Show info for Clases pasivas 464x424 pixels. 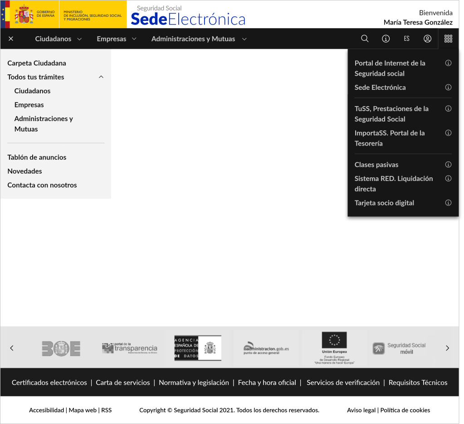(x=448, y=165)
